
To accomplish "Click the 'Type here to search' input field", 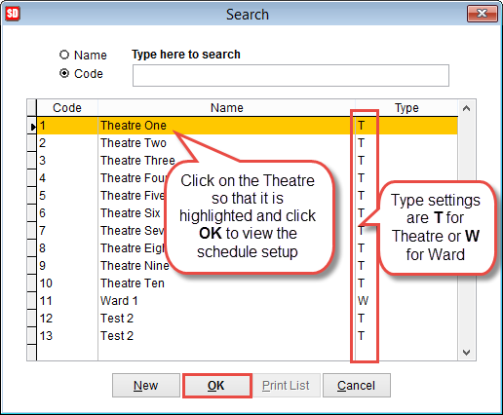I will click(x=290, y=75).
